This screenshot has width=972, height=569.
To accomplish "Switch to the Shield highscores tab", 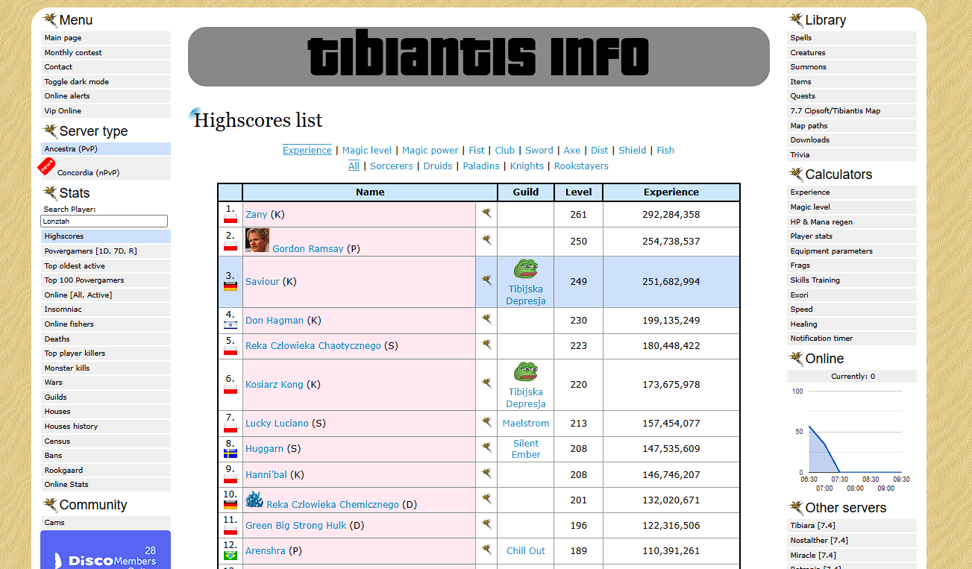I will [633, 150].
